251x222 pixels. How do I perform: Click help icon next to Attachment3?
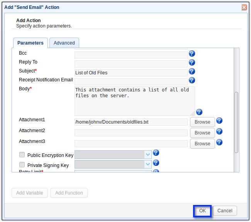click(219, 142)
